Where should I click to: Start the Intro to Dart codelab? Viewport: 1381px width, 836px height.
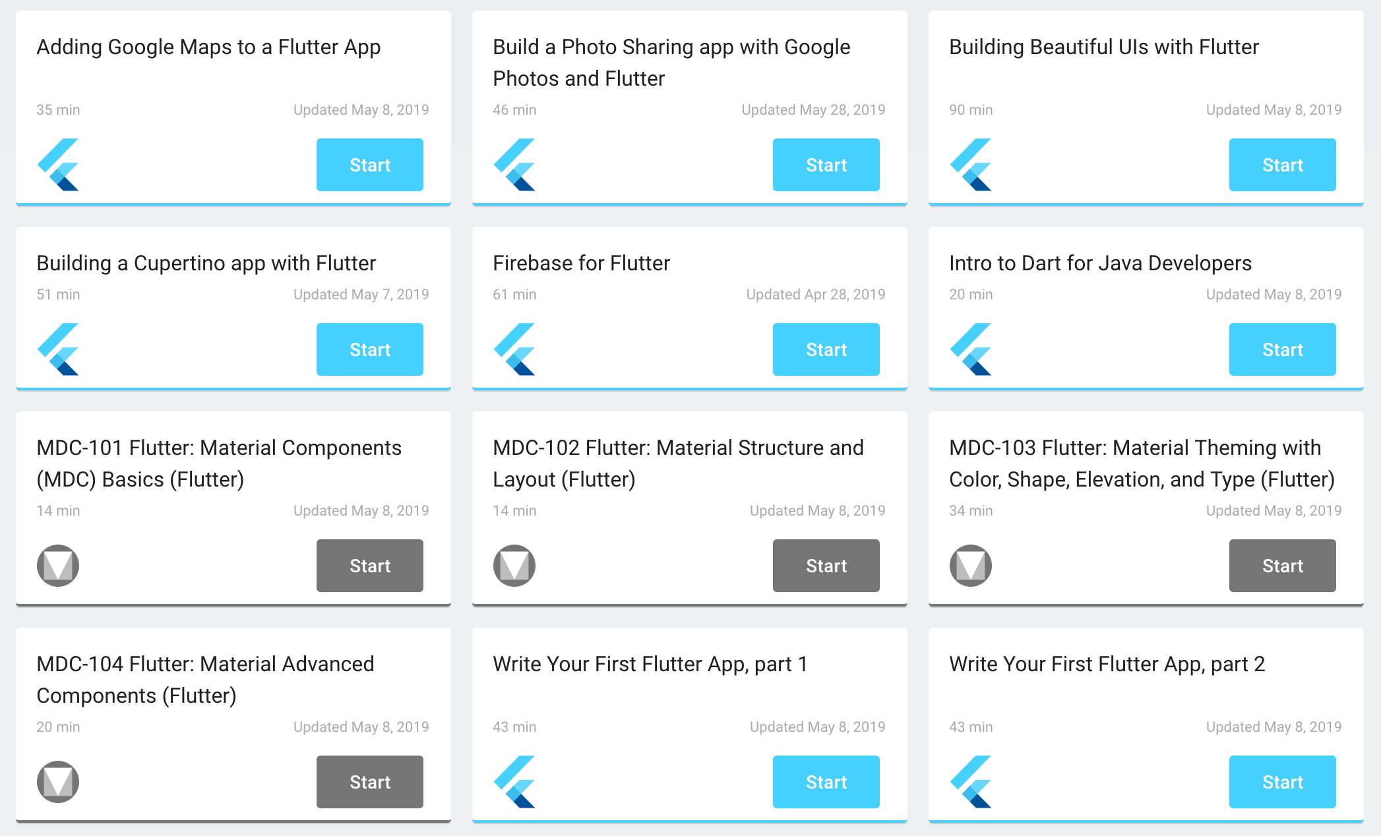pyautogui.click(x=1282, y=349)
